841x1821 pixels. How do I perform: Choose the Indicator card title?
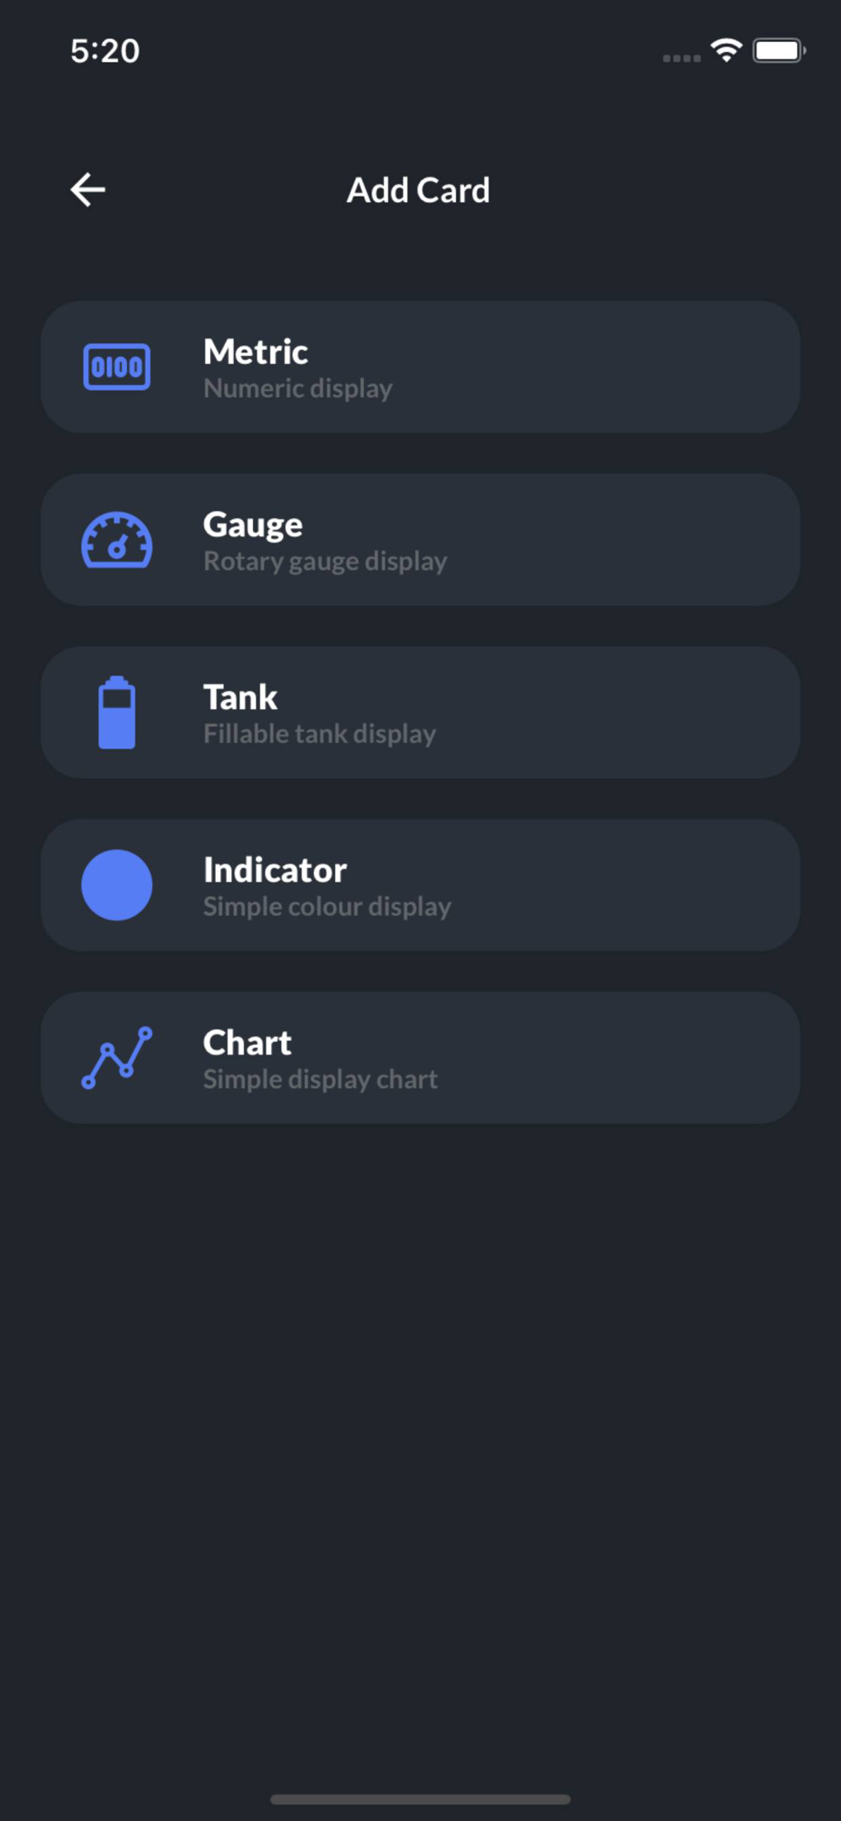[x=275, y=870]
